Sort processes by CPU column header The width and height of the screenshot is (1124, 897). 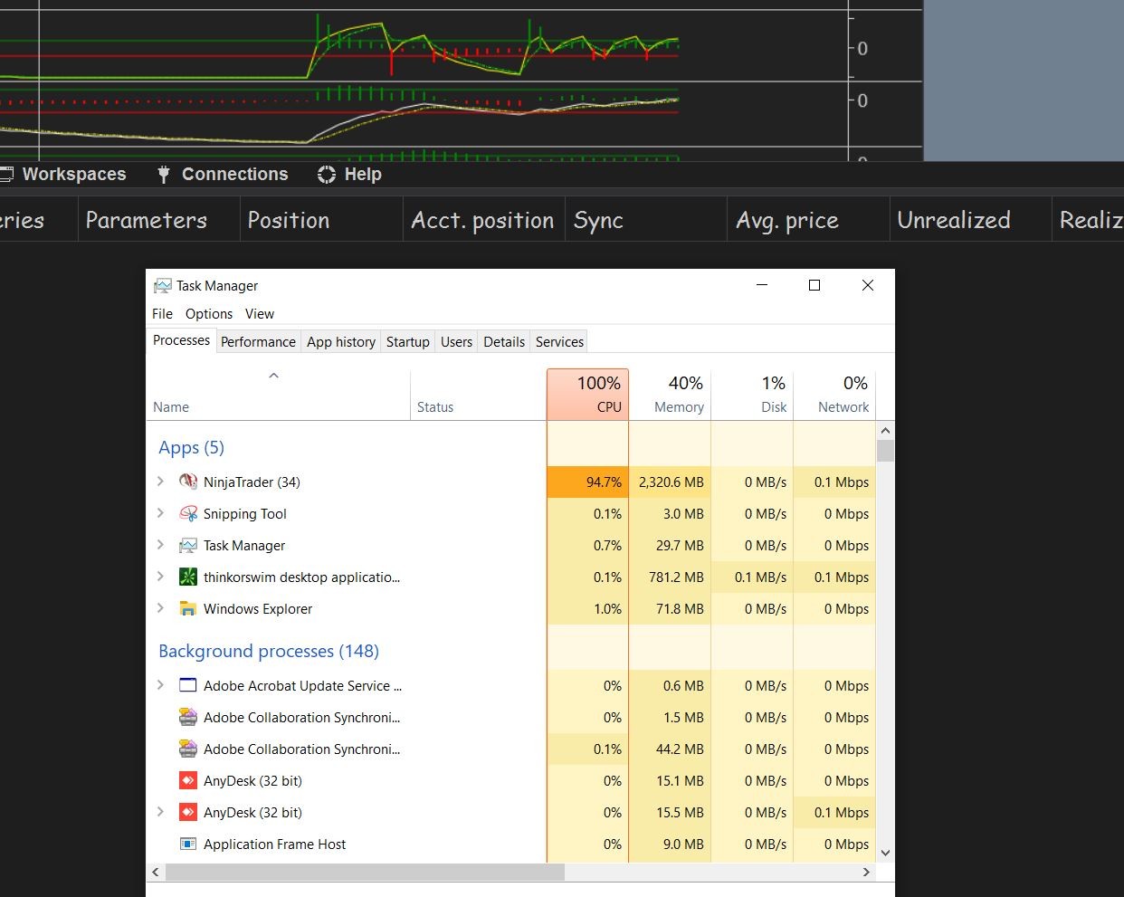587,395
